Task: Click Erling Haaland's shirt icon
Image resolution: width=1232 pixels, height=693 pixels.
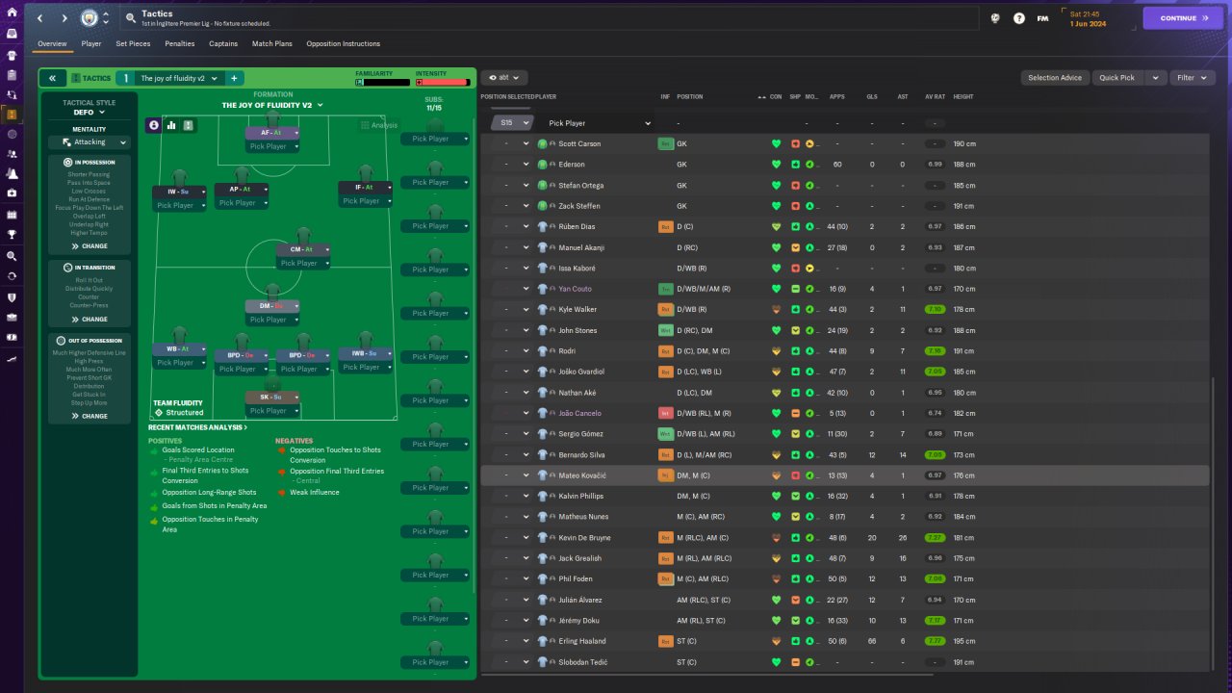Action: coord(543,641)
